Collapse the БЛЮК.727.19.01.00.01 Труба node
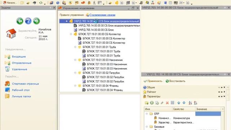Image resolution: width=231 pixels, height=130 pixels. coord(75,47)
